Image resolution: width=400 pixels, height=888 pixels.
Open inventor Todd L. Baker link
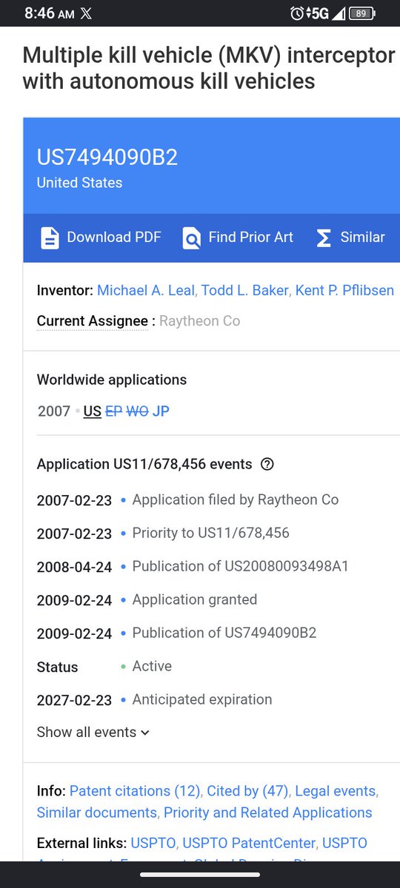[x=244, y=290]
